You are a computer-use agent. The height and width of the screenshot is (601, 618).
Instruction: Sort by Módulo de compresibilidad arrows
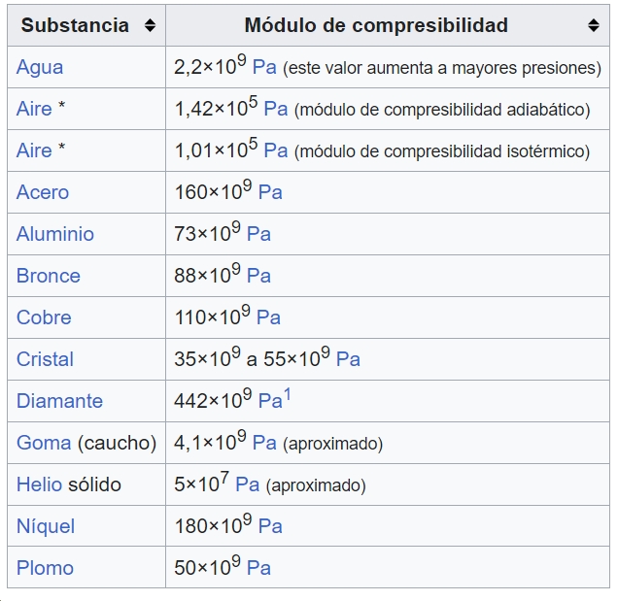[x=594, y=25]
